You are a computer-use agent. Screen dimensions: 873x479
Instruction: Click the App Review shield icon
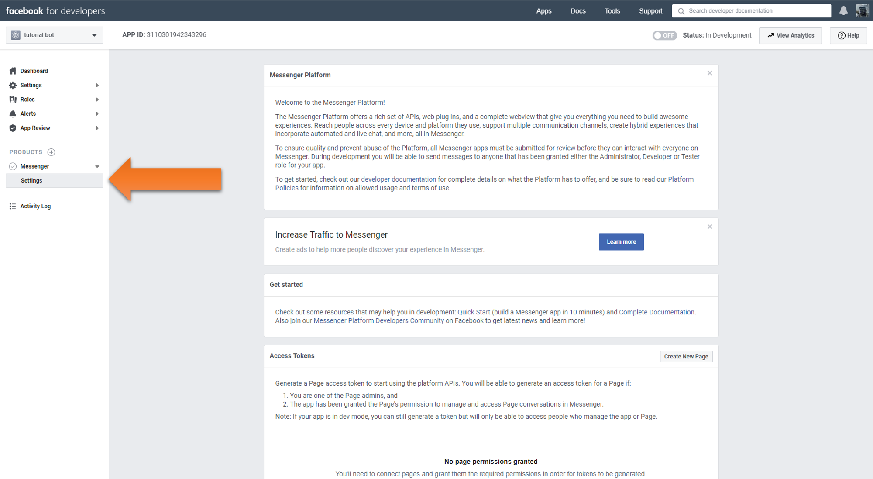coord(13,128)
